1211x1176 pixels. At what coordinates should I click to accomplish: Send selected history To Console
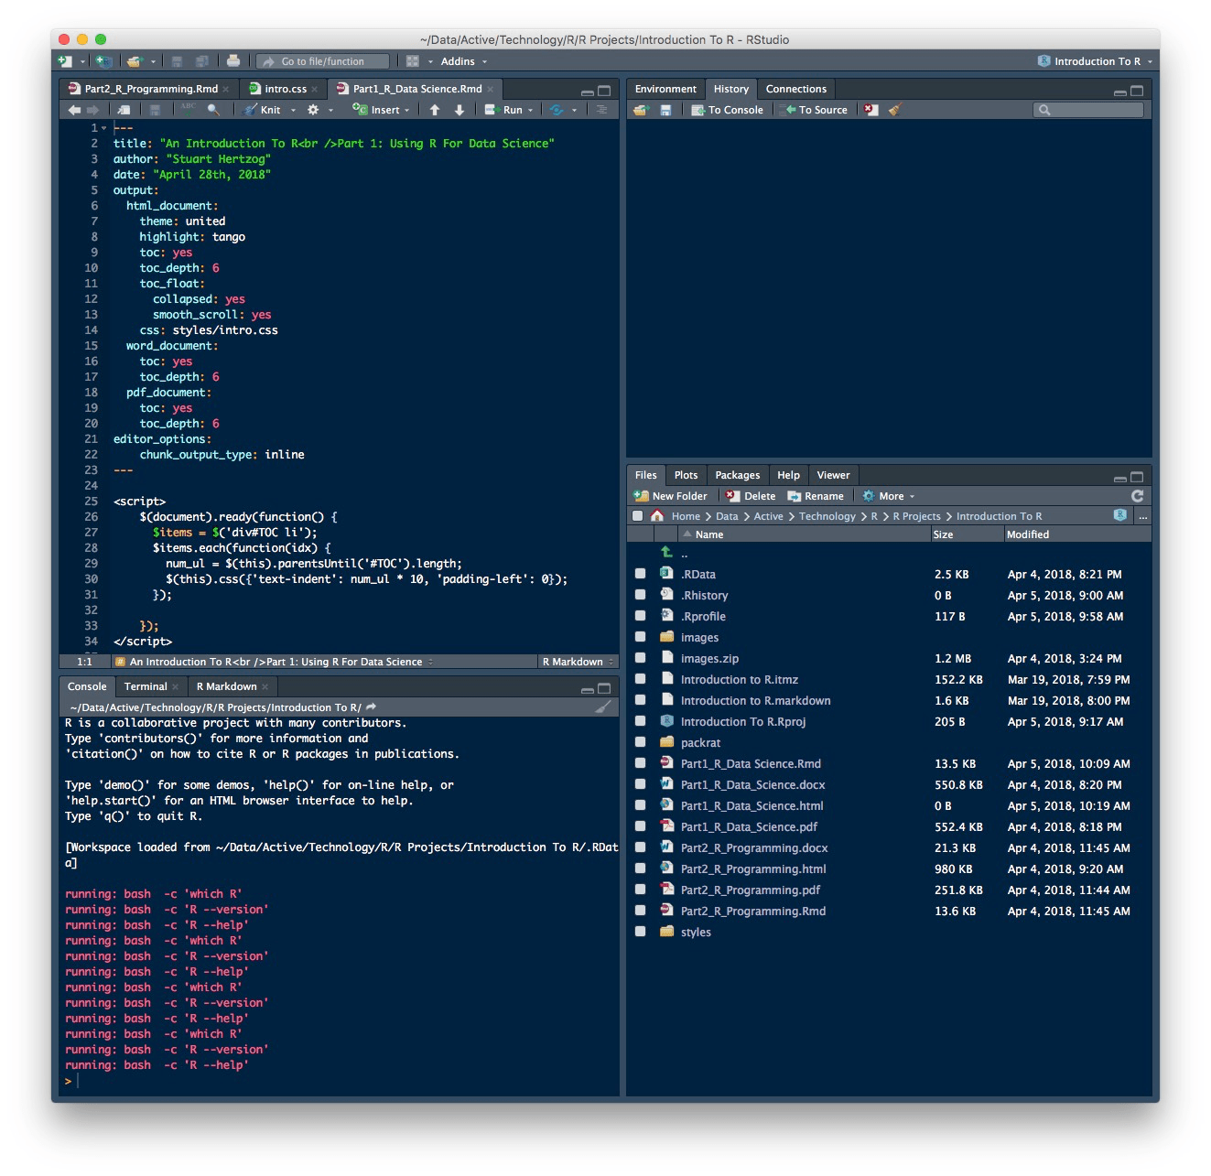coord(727,110)
